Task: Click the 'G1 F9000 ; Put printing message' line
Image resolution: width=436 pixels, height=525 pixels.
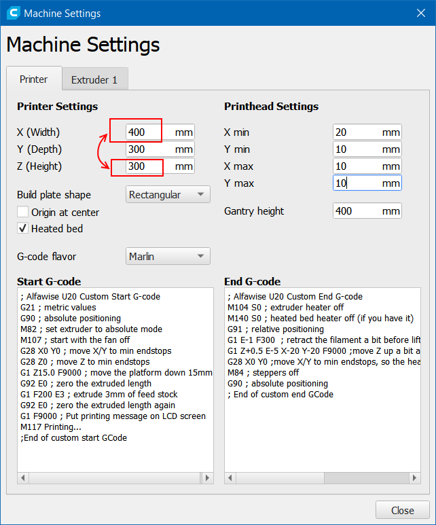Action: click(113, 416)
